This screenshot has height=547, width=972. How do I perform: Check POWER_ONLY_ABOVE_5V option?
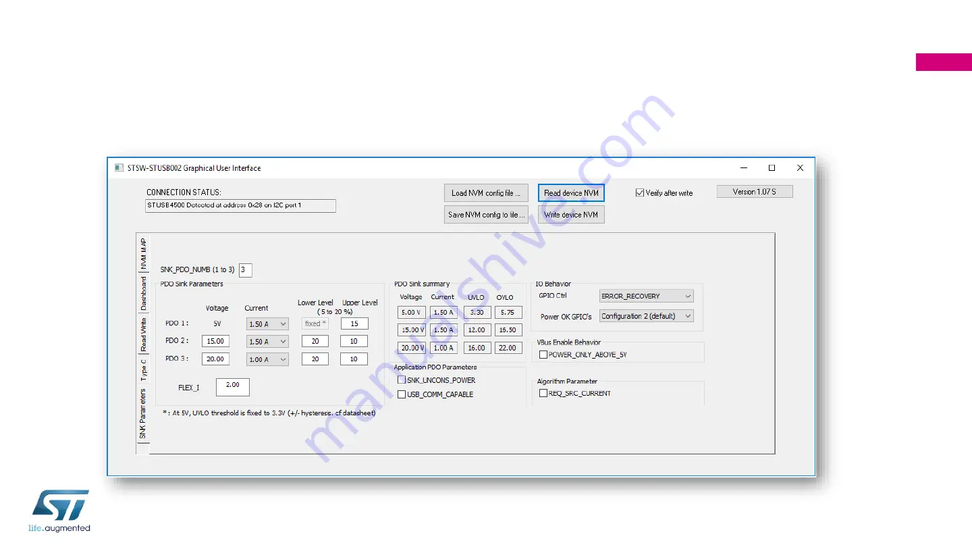(543, 355)
